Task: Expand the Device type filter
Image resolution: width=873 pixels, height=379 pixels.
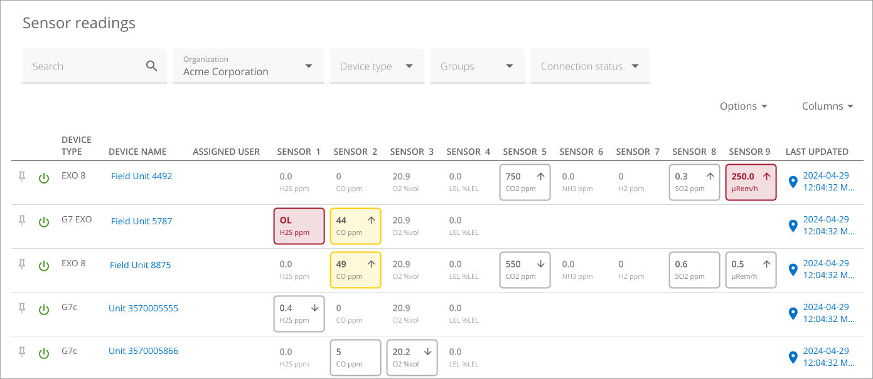Action: point(377,66)
